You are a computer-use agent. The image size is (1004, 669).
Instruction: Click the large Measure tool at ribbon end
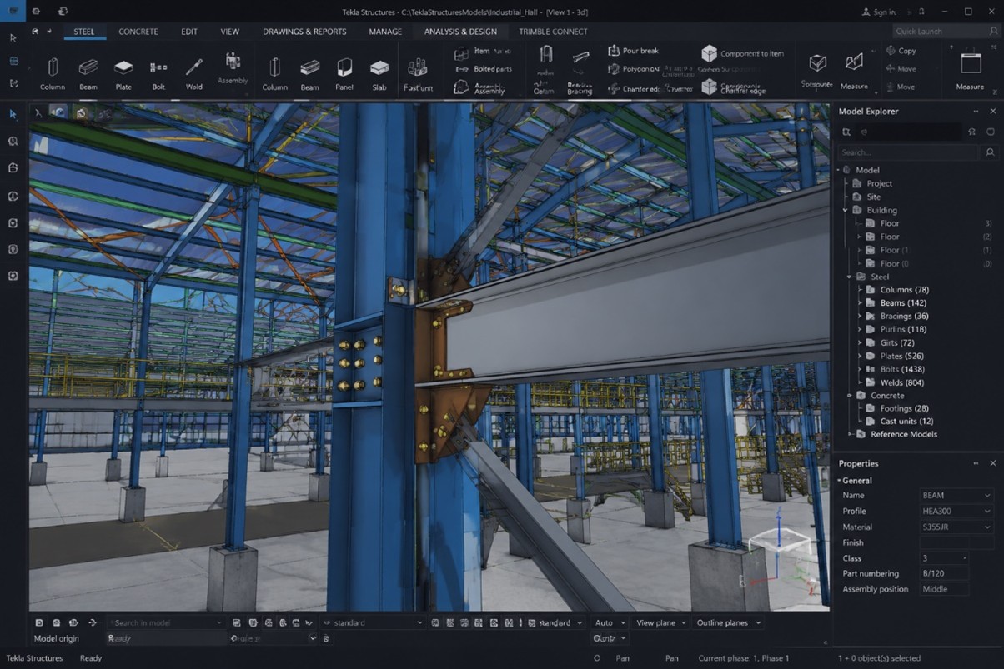[x=970, y=71]
